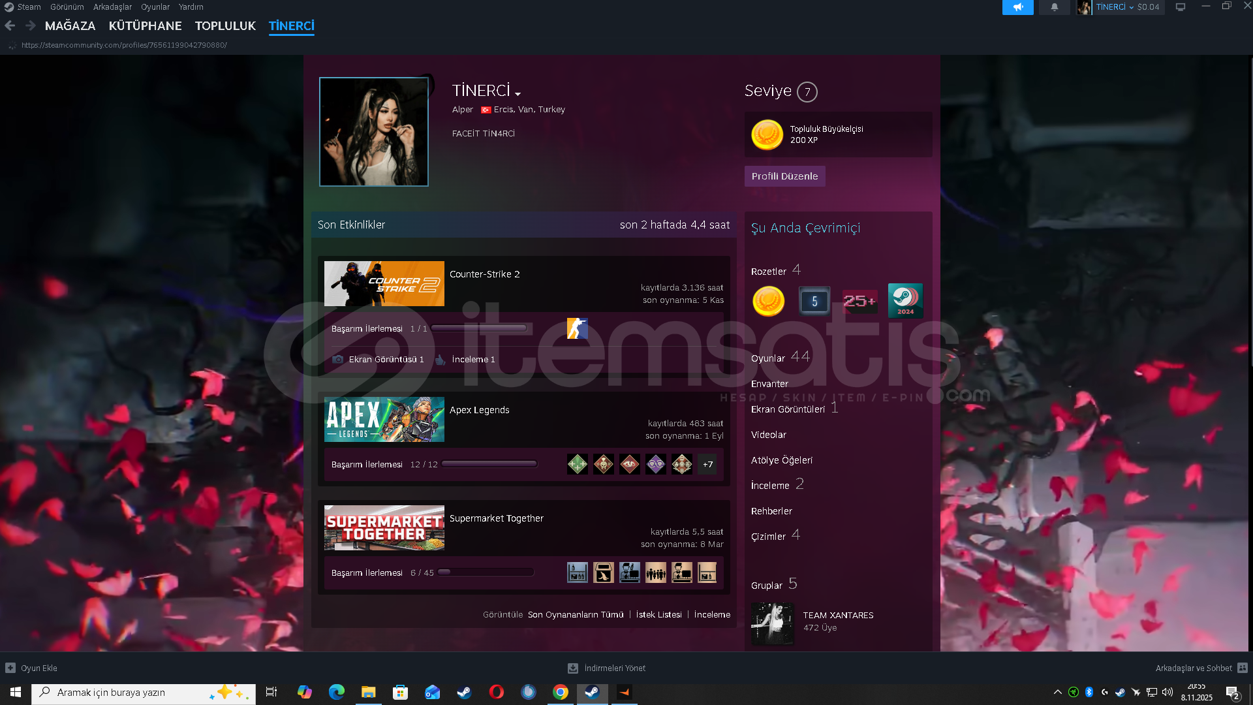Click the Counter-Strike 2 achievement icon
The image size is (1253, 705).
pyautogui.click(x=577, y=328)
